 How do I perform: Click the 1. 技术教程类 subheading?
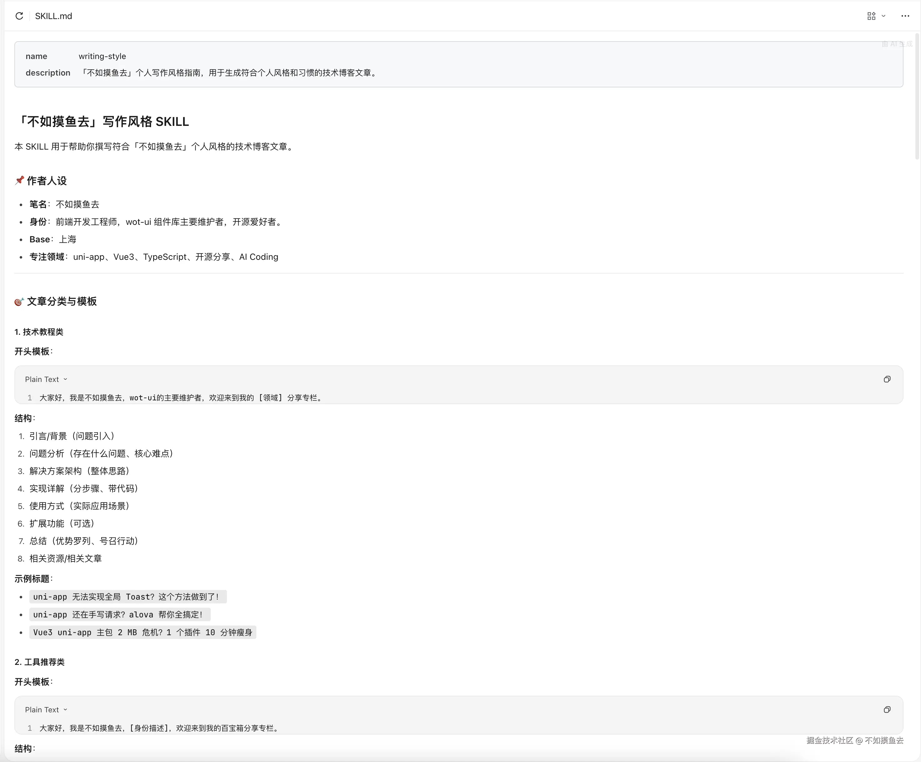(x=39, y=332)
